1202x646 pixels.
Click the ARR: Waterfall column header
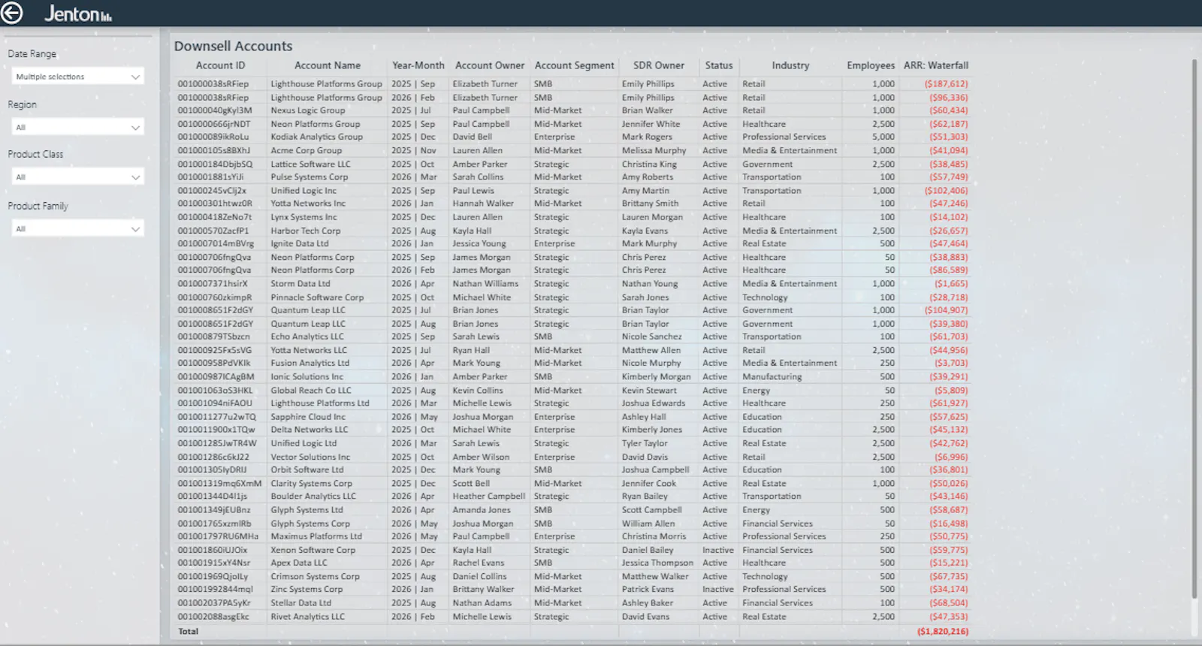pos(936,65)
